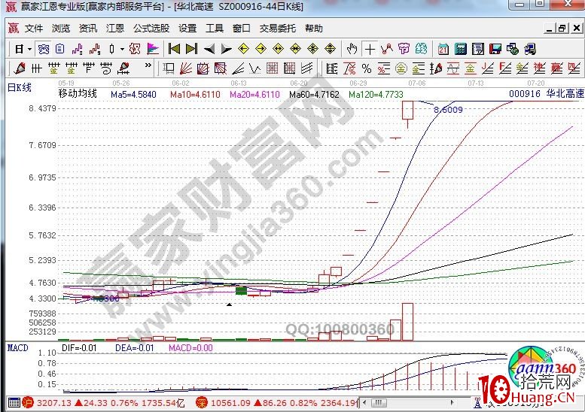Image resolution: width=585 pixels, height=412 pixels.
Task: Click the purple step chart 3 icon
Action: (x=78, y=49)
